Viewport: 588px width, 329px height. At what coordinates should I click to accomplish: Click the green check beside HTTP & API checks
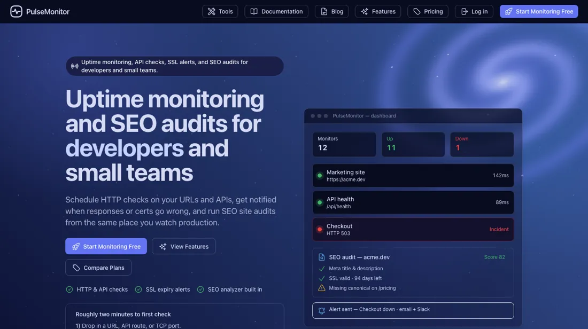tap(69, 289)
